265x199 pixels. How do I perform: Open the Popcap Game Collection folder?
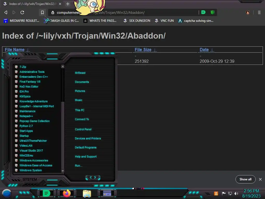[x=34, y=121]
